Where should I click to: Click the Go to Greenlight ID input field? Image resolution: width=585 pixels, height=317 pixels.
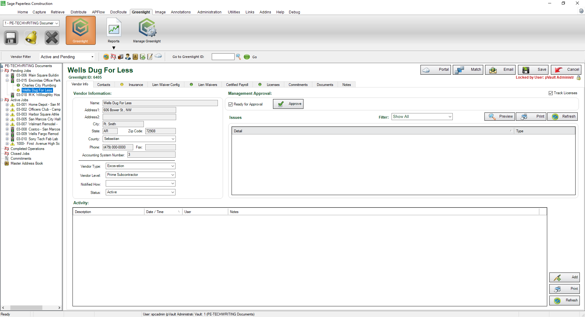coord(223,57)
